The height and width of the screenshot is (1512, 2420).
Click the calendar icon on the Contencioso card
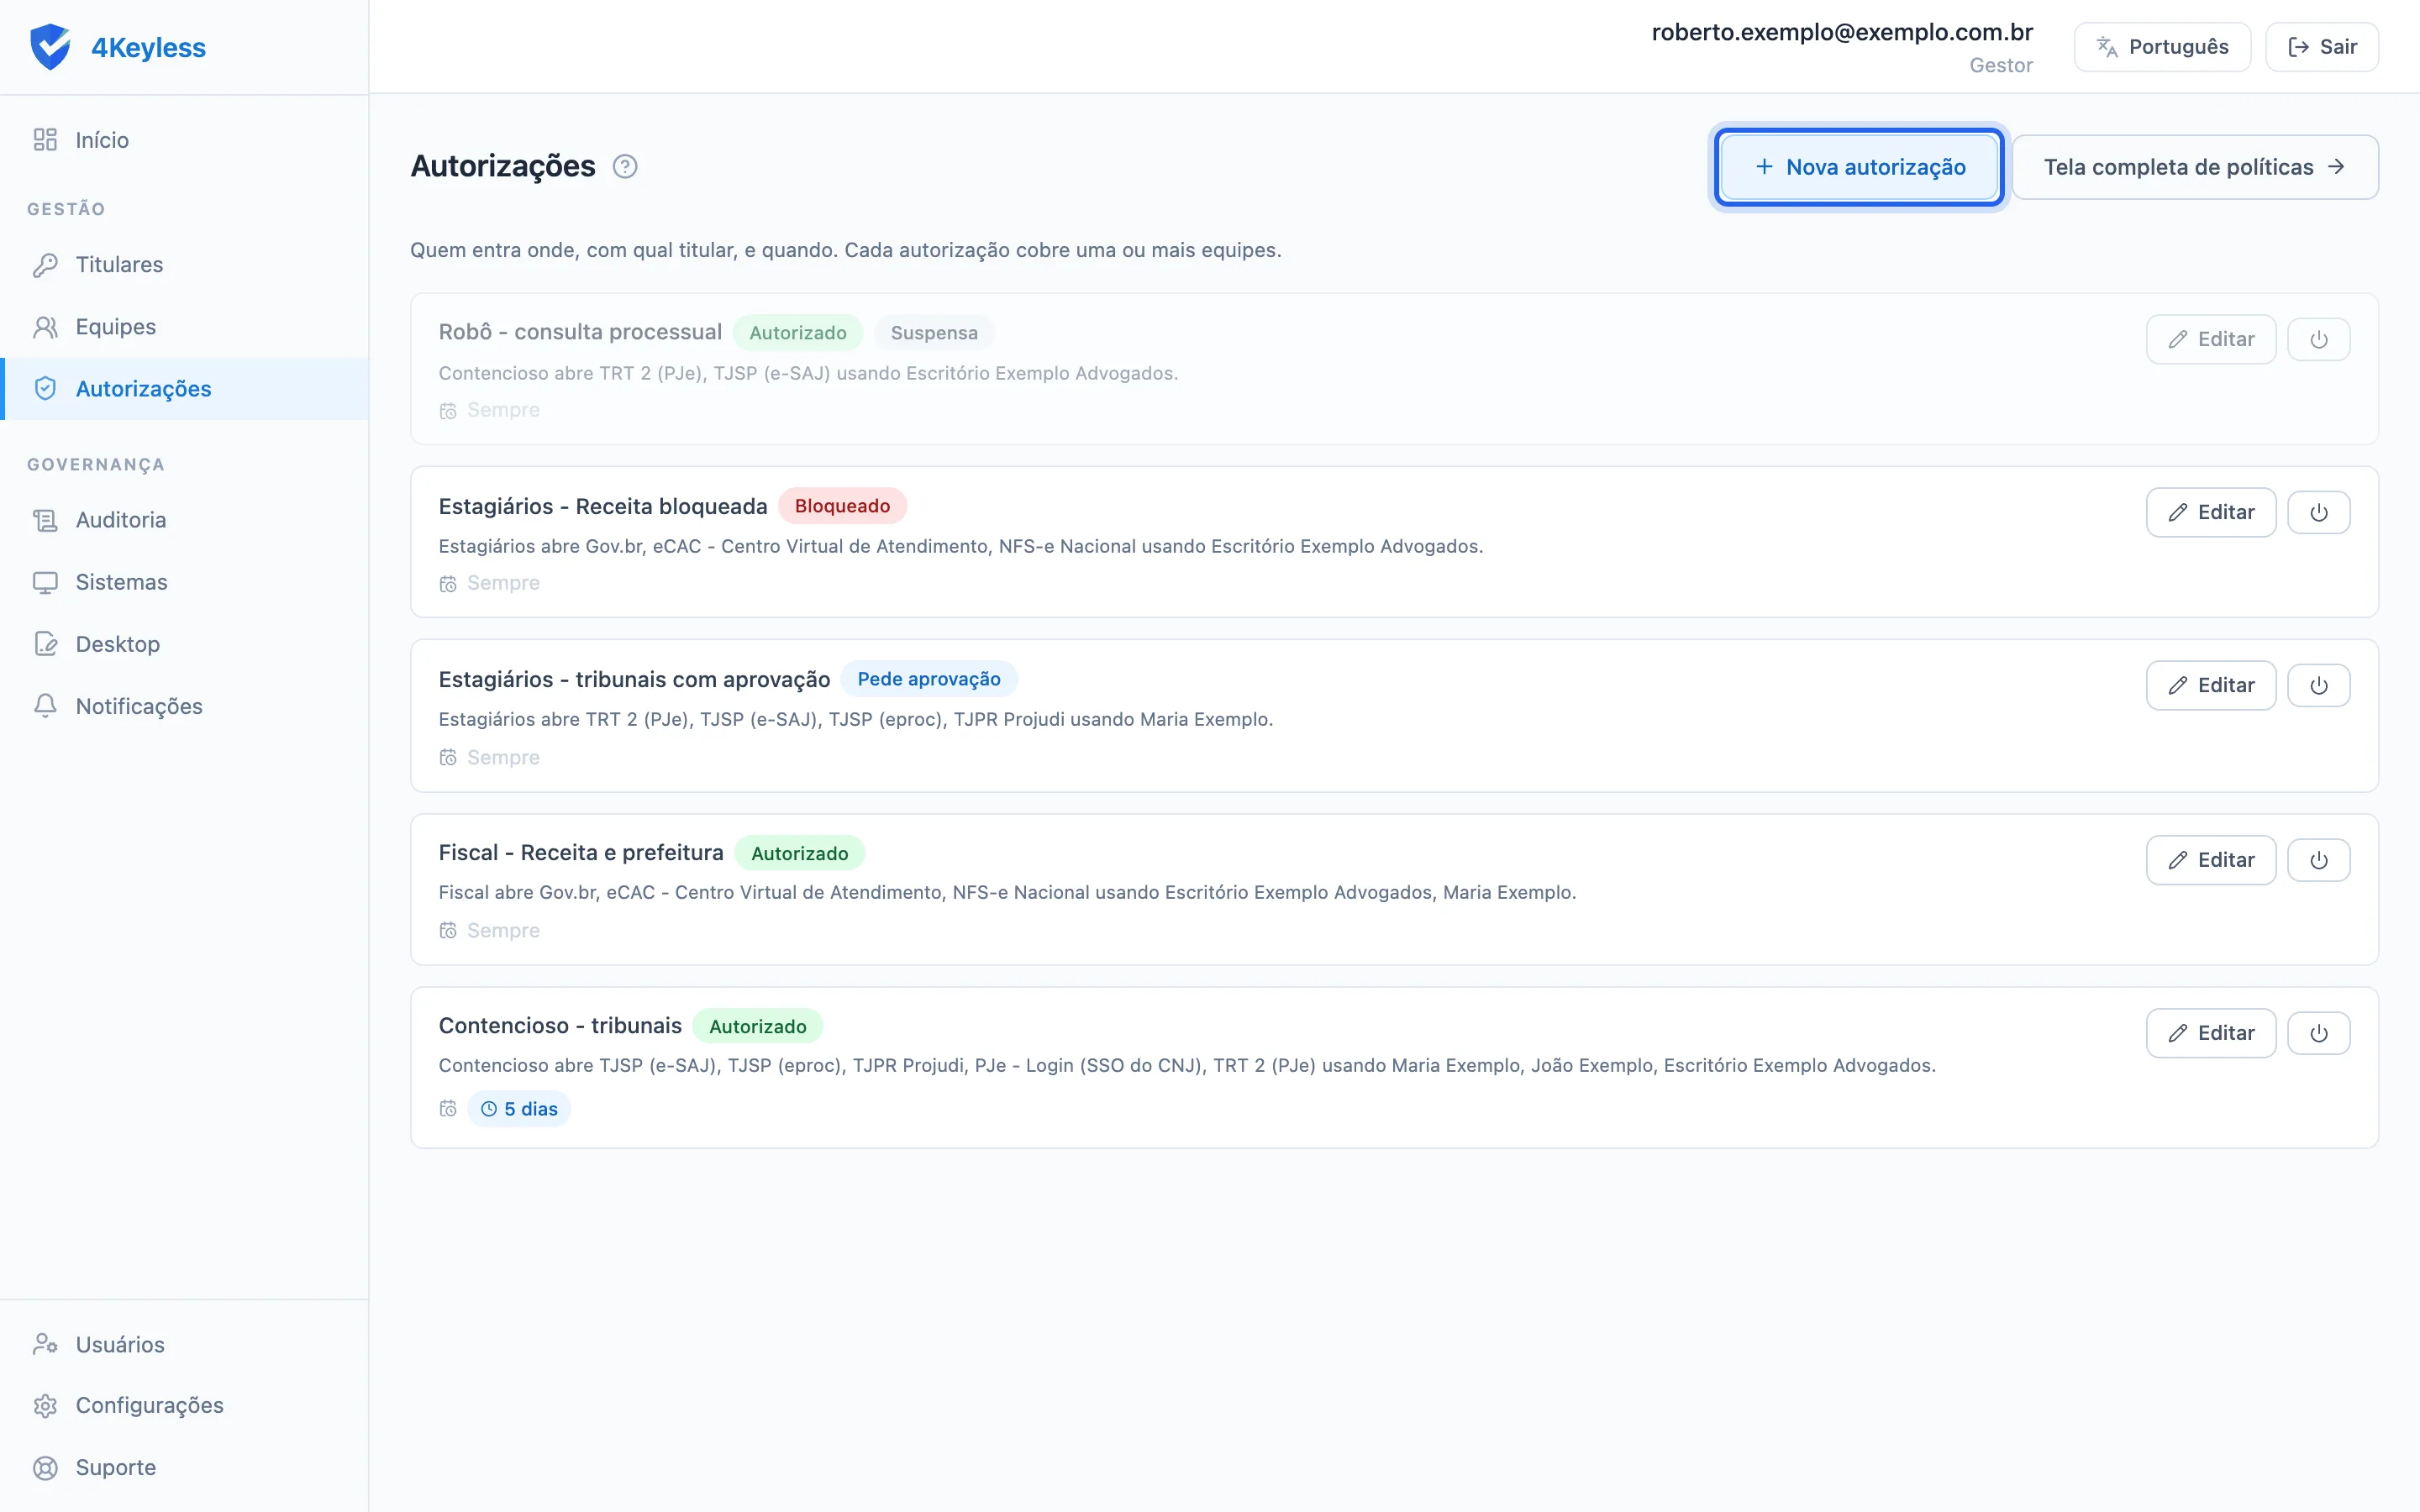click(x=448, y=1109)
